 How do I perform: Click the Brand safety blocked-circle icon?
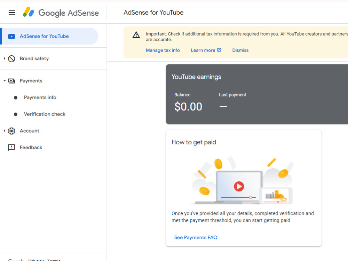pyautogui.click(x=11, y=58)
